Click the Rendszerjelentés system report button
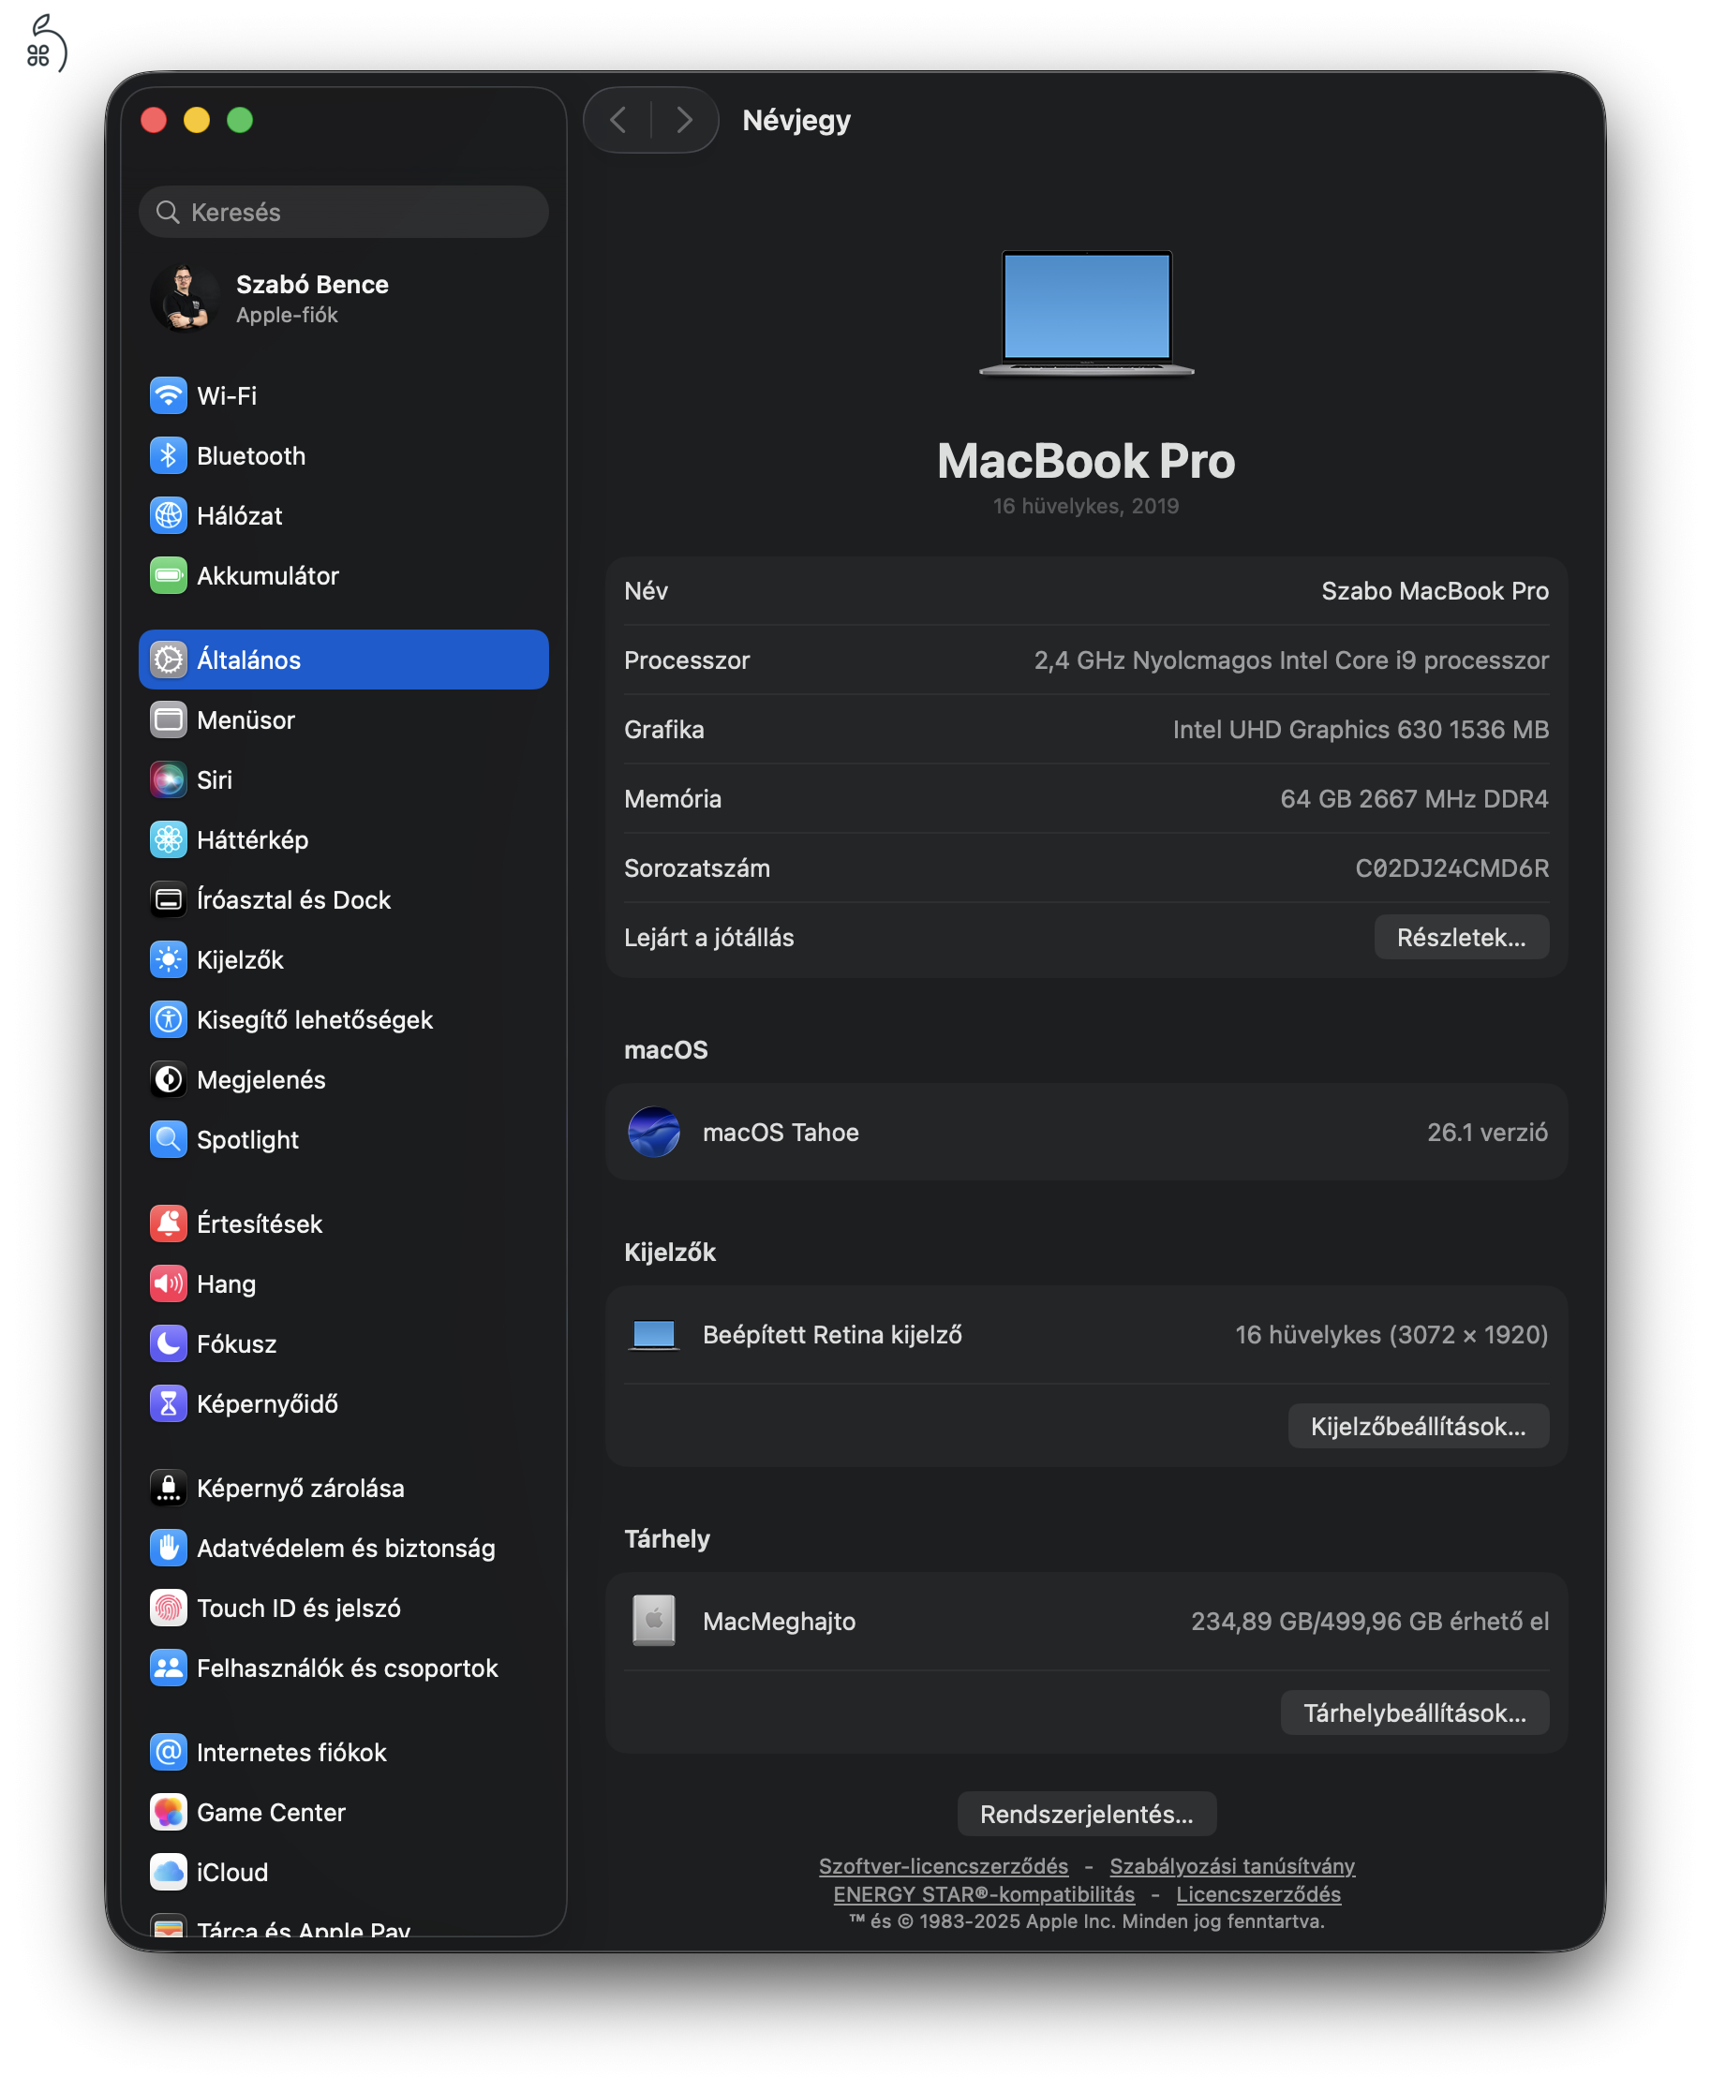 coord(1086,1813)
